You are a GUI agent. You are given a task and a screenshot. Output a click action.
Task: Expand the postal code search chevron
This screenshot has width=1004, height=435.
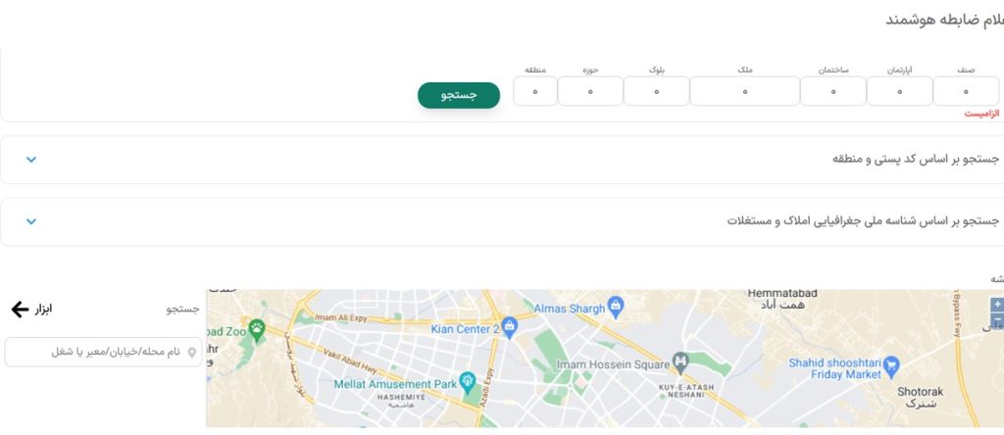30,160
